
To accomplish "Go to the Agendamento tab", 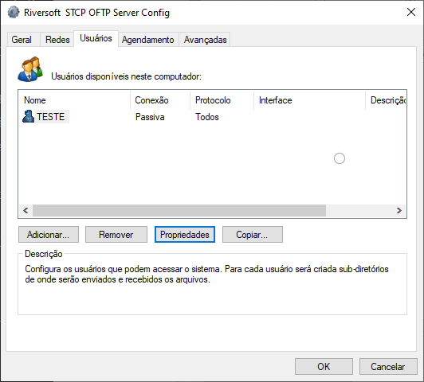I will click(148, 40).
